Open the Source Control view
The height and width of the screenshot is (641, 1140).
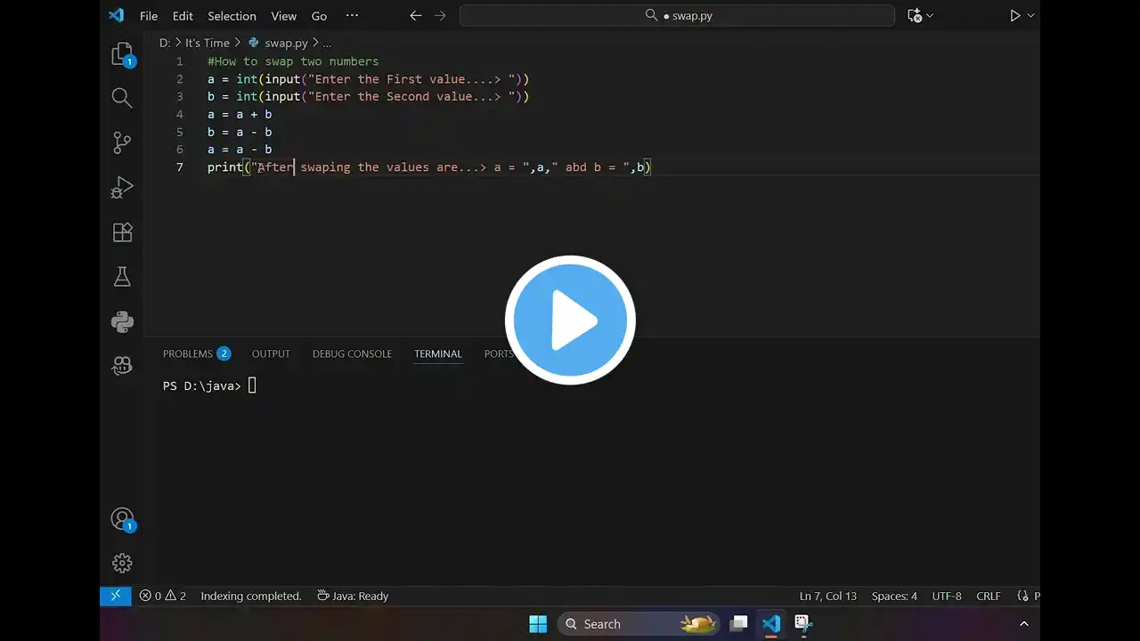click(122, 142)
